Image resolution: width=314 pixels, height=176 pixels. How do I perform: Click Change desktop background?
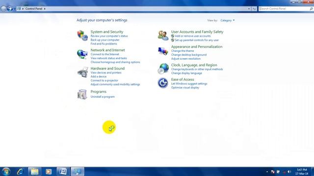(x=189, y=55)
